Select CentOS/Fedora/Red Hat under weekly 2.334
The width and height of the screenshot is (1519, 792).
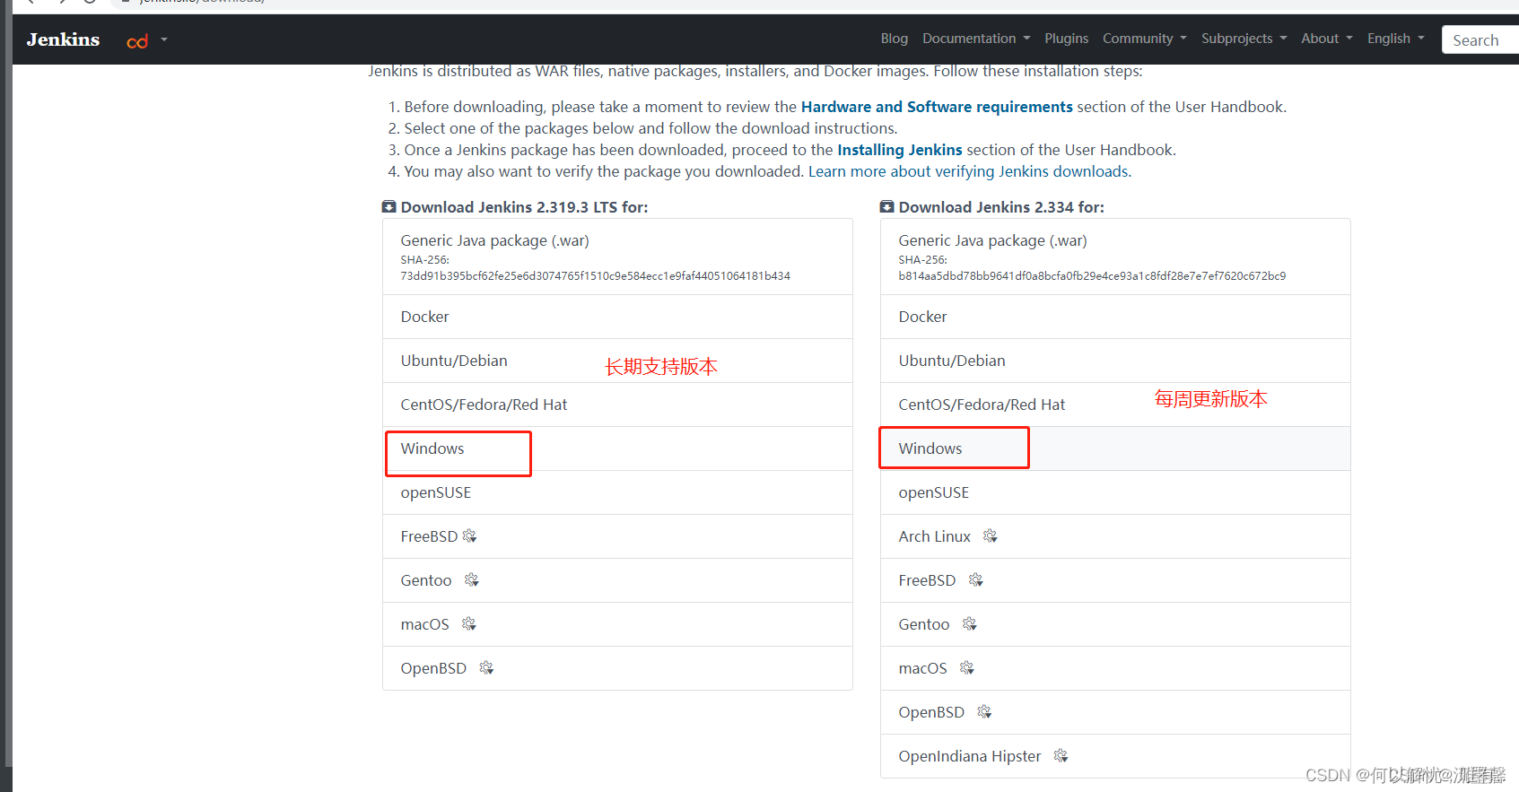pos(1115,405)
